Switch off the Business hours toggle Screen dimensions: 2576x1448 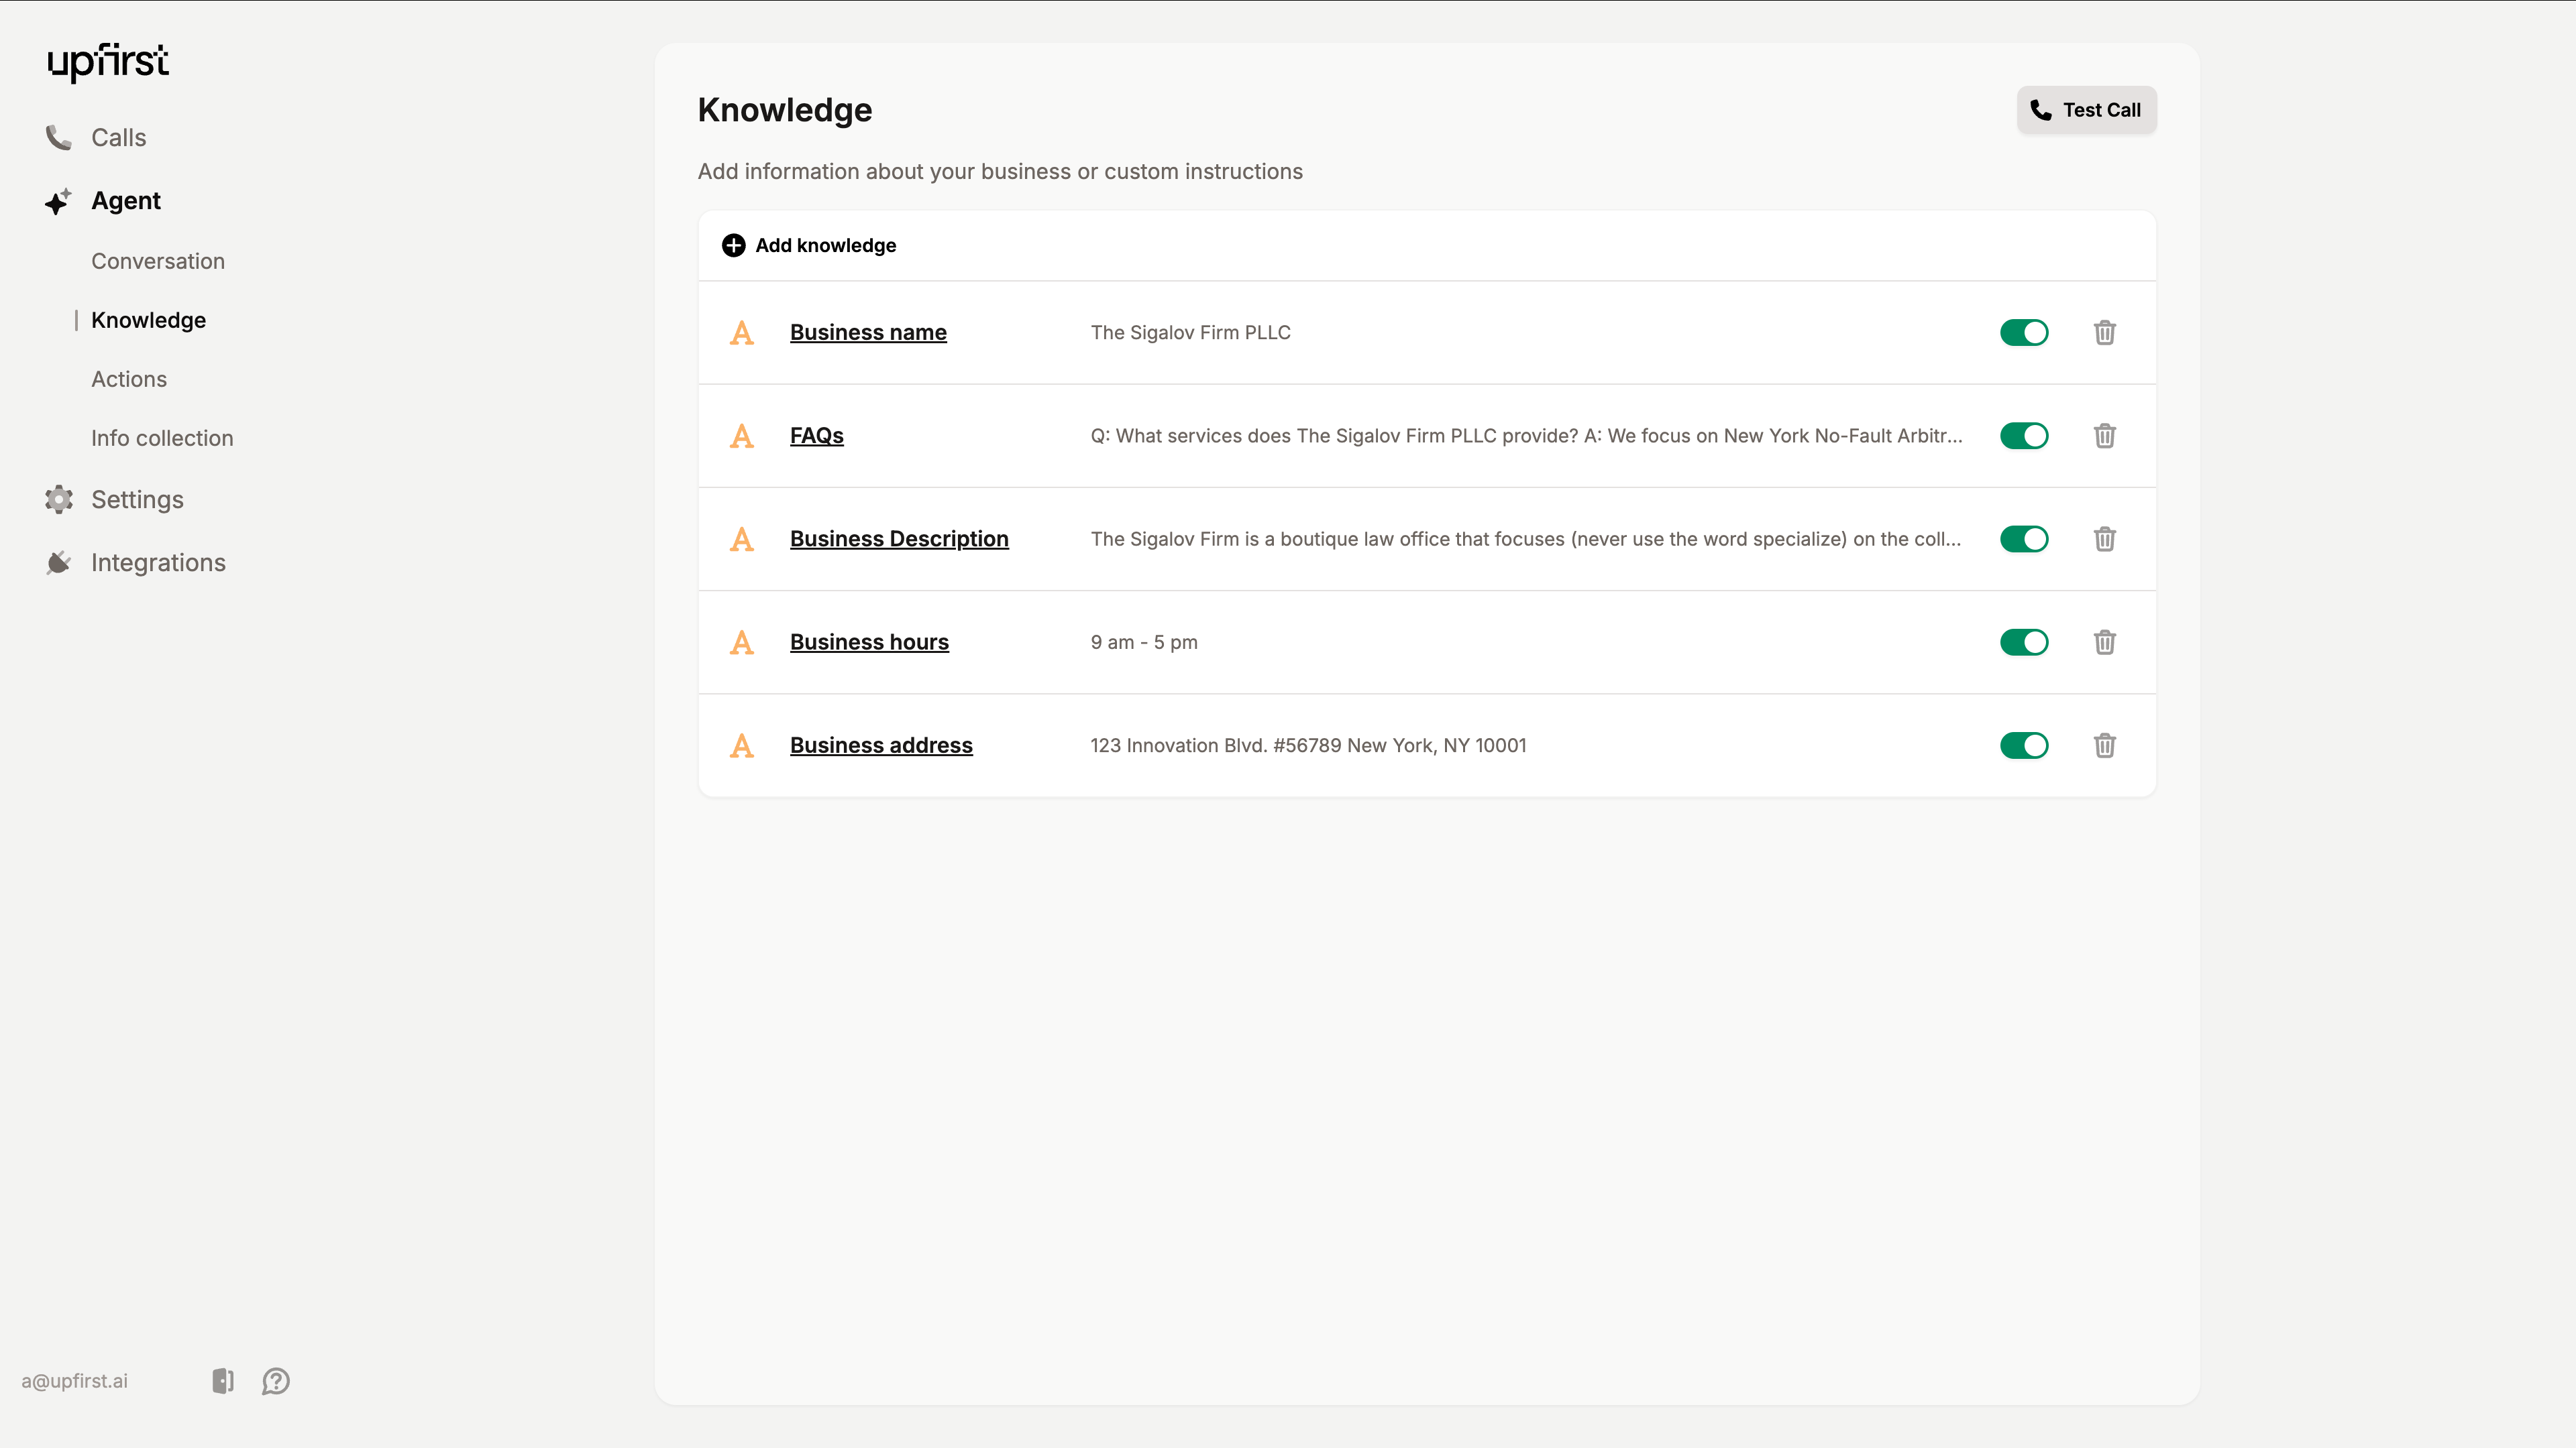[x=2024, y=643]
